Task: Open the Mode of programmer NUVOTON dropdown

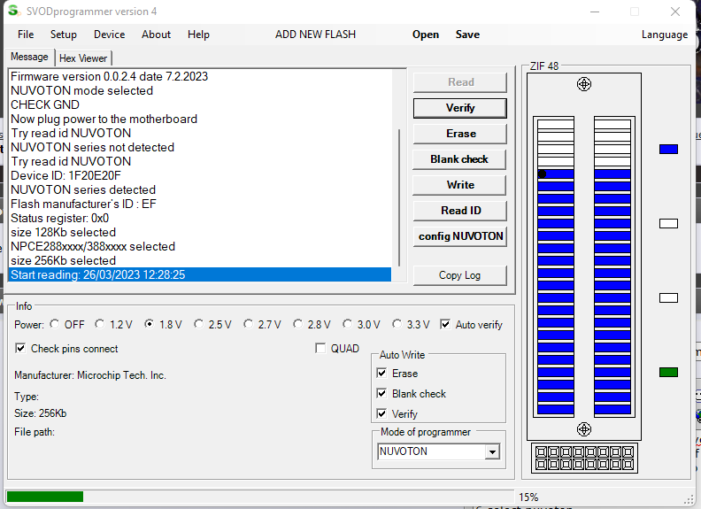Action: point(492,451)
